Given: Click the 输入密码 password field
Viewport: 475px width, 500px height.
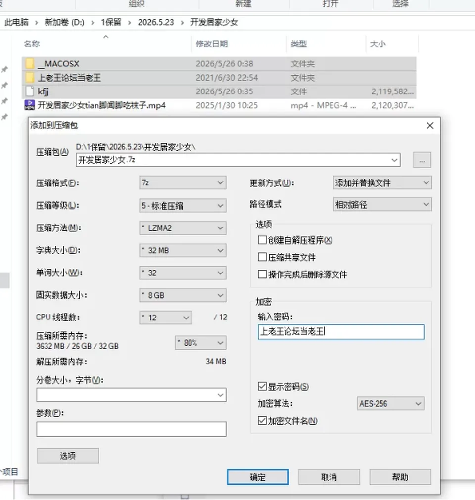Looking at the screenshot, I should pos(341,332).
